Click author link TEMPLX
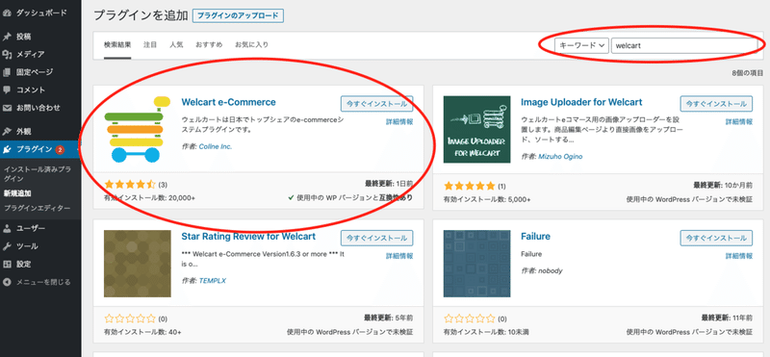 [212, 281]
